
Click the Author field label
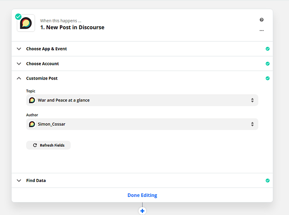pyautogui.click(x=32, y=115)
